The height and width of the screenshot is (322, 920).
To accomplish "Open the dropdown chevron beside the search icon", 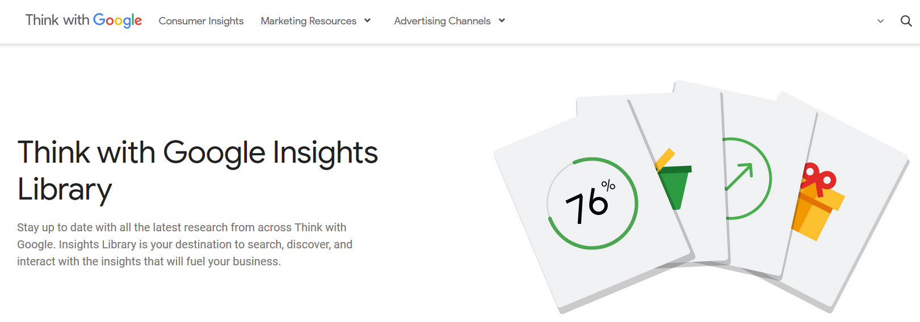I will (x=880, y=21).
